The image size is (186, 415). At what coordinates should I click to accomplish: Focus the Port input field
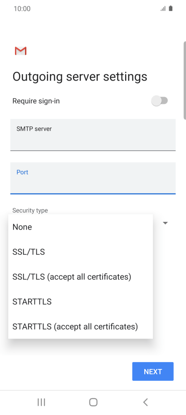pos(93,178)
